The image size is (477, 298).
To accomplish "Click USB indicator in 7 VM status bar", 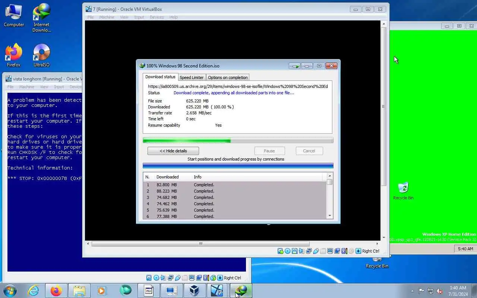I will click(316, 251).
